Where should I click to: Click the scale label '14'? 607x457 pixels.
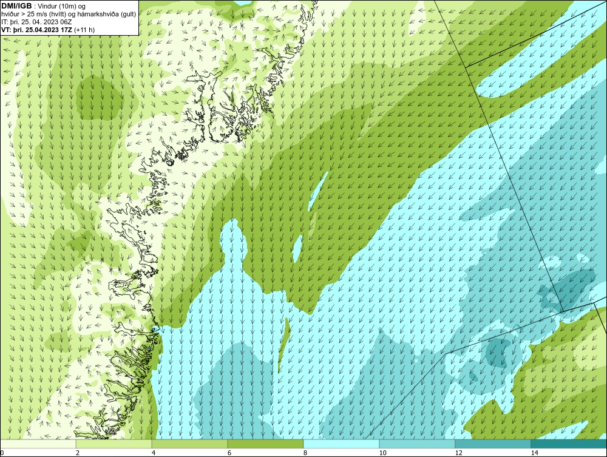point(534,453)
